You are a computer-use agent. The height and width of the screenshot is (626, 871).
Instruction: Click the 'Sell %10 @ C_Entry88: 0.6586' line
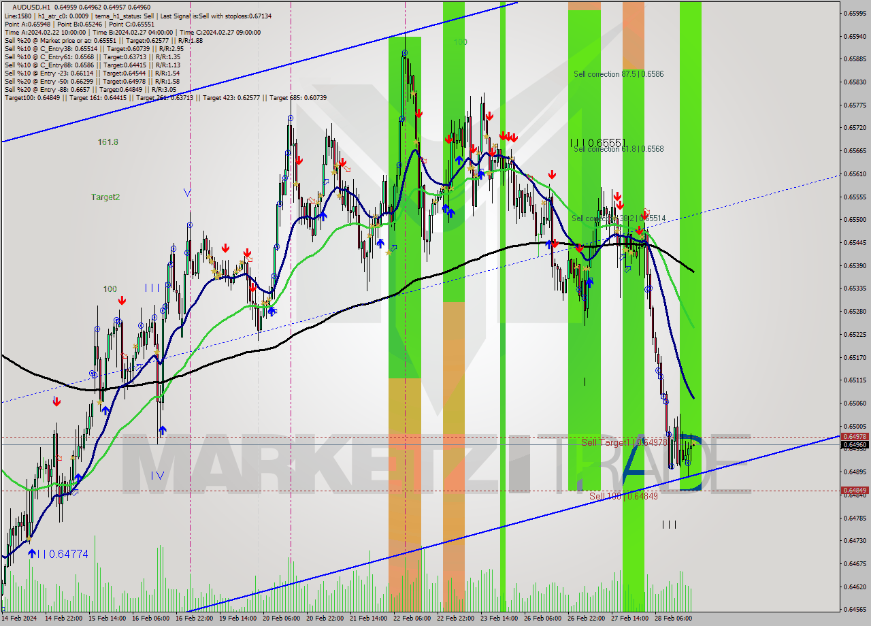pos(92,65)
